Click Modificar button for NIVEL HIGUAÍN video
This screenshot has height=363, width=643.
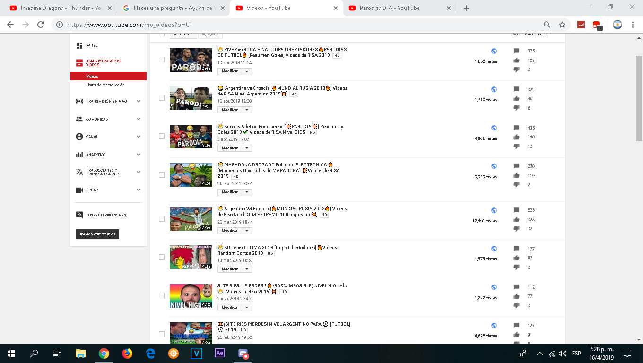pos(230,307)
